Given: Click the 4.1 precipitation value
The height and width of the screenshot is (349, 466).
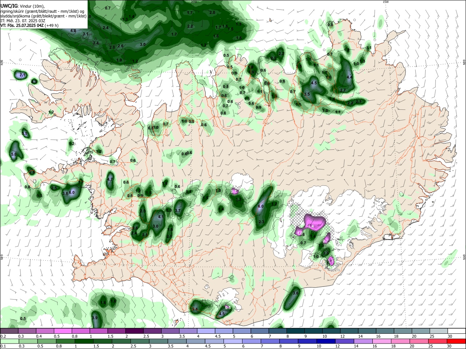Looking at the screenshot, I should point(161,217).
